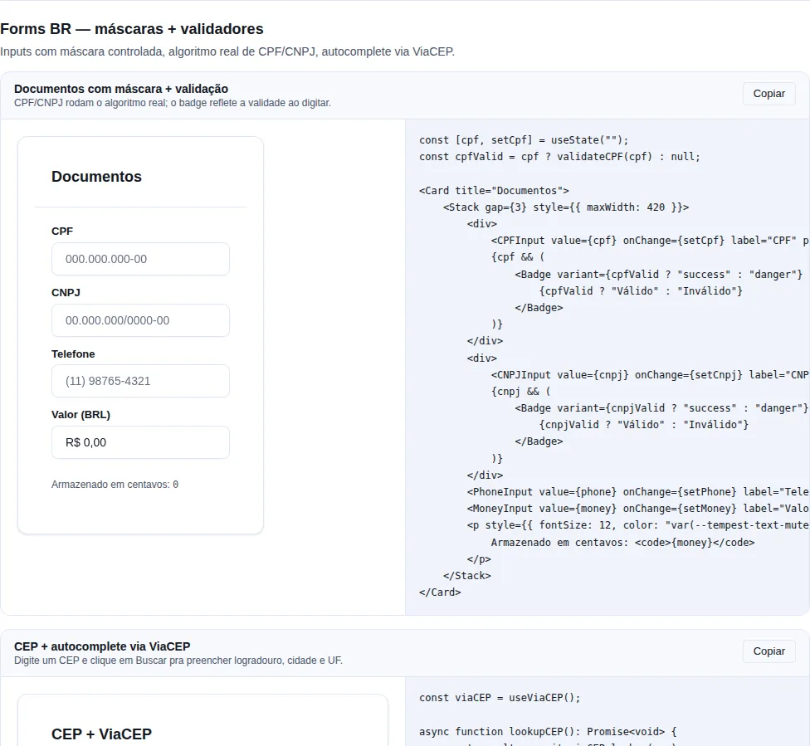The height and width of the screenshot is (746, 810).
Task: Click the code line "Armazenado em centavos: <code>{money}</code>"
Action: [622, 543]
